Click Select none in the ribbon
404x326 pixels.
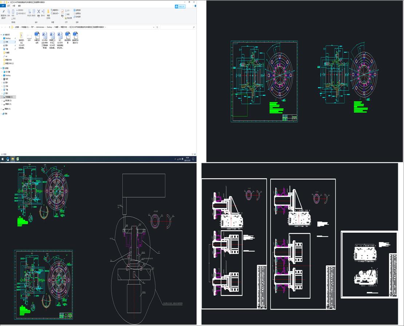pyautogui.click(x=77, y=13)
